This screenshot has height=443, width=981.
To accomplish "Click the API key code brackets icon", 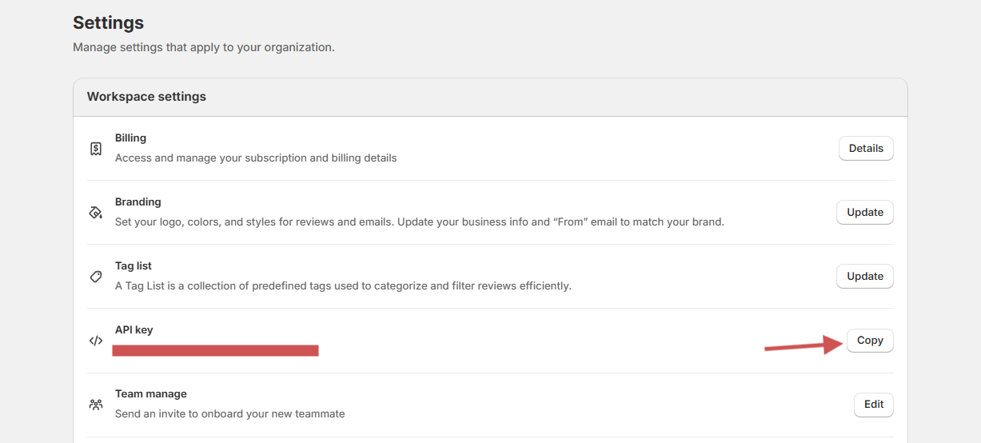I will click(x=96, y=341).
